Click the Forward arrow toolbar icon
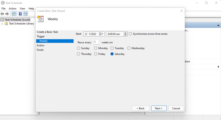 point(7,14)
